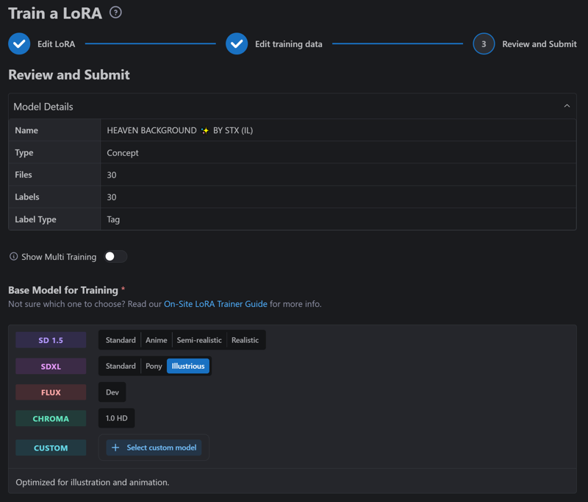Select the SD 1.5 Anime model
The image size is (588, 502).
(157, 340)
